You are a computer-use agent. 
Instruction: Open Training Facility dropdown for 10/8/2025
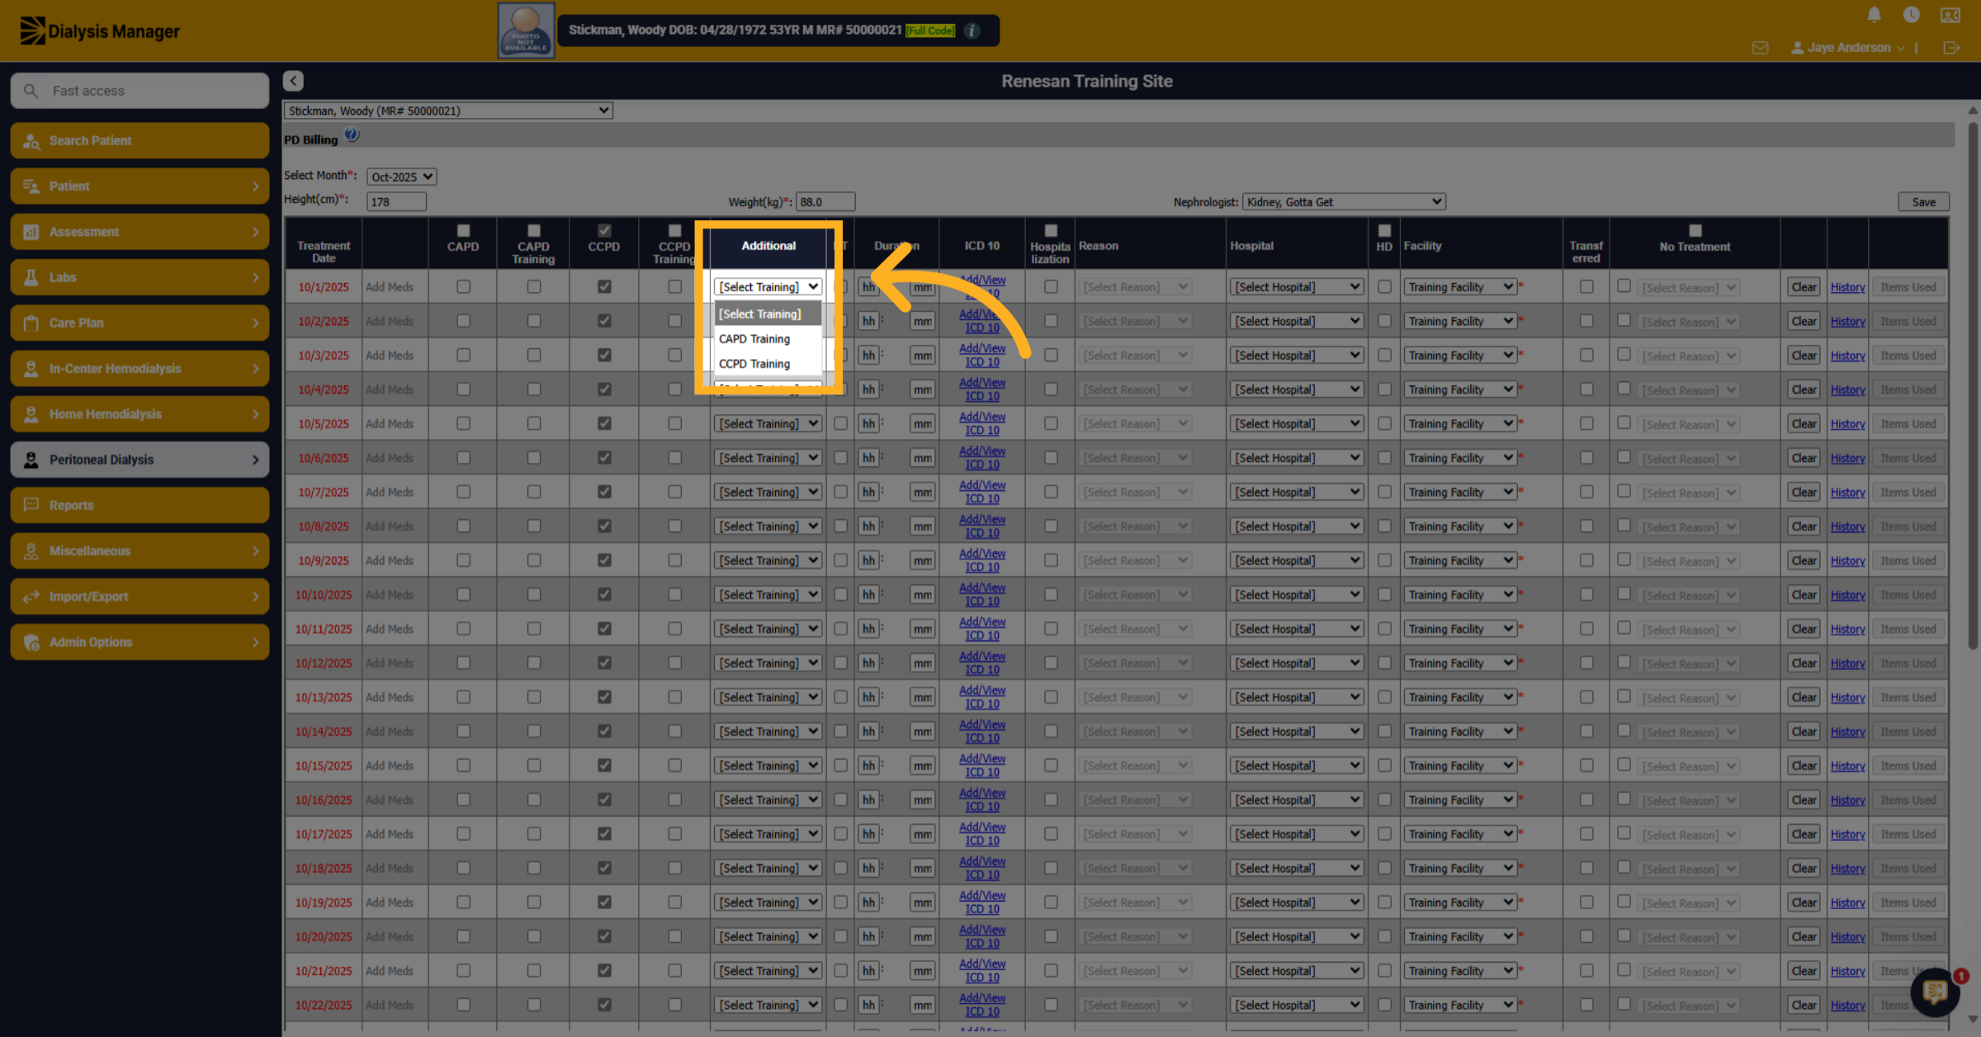(1460, 526)
